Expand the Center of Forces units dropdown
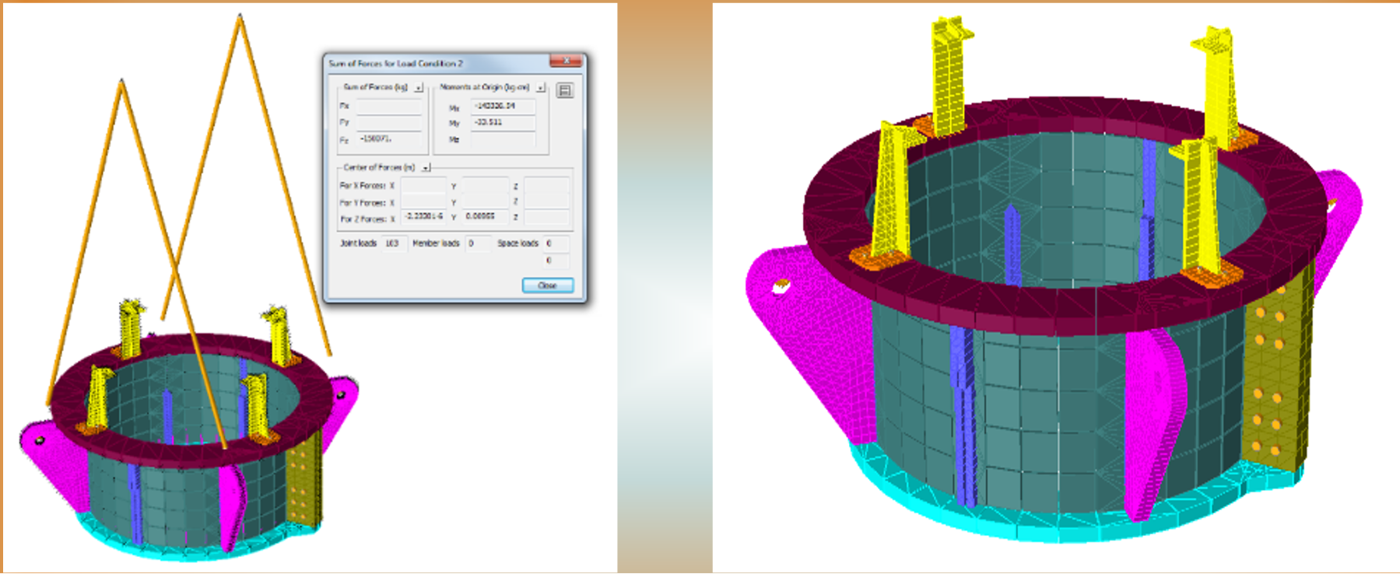Image resolution: width=1400 pixels, height=574 pixels. [426, 168]
